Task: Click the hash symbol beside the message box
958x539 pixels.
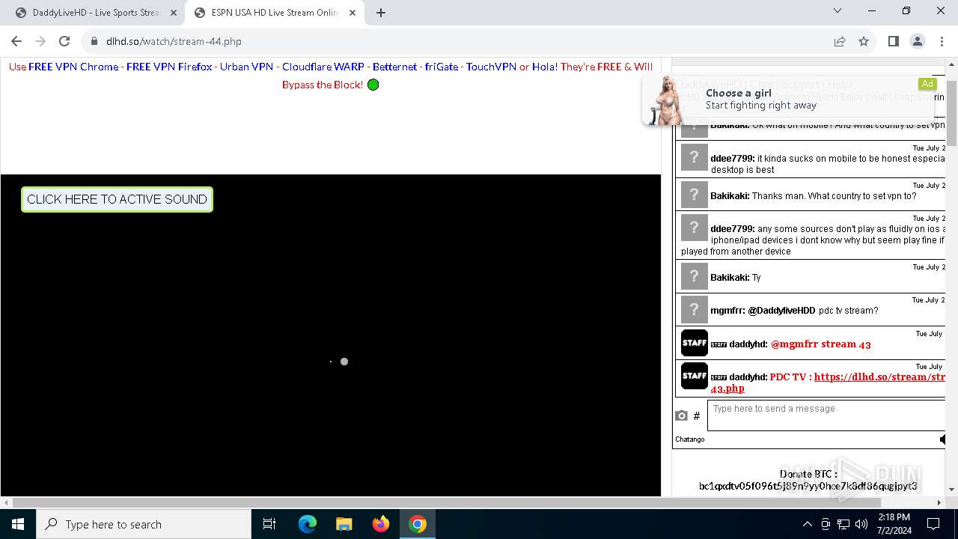Action: [x=697, y=415]
